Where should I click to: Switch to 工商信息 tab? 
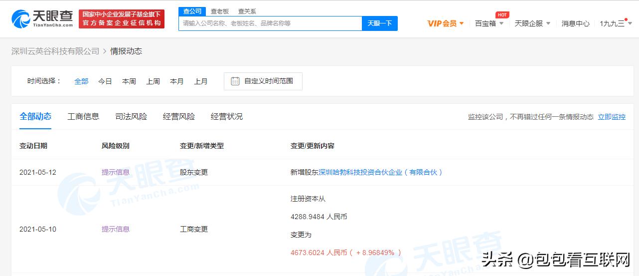[x=83, y=116]
